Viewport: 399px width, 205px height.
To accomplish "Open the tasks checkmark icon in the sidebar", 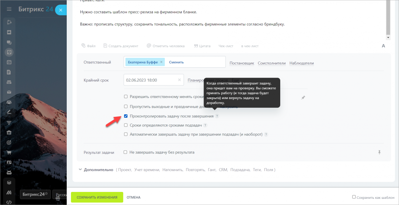I will tap(9, 52).
